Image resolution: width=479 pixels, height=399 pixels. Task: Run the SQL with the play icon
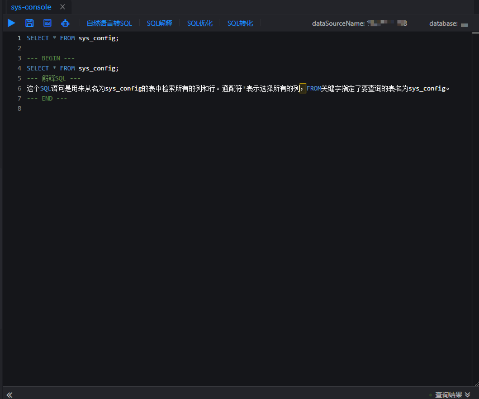click(11, 23)
